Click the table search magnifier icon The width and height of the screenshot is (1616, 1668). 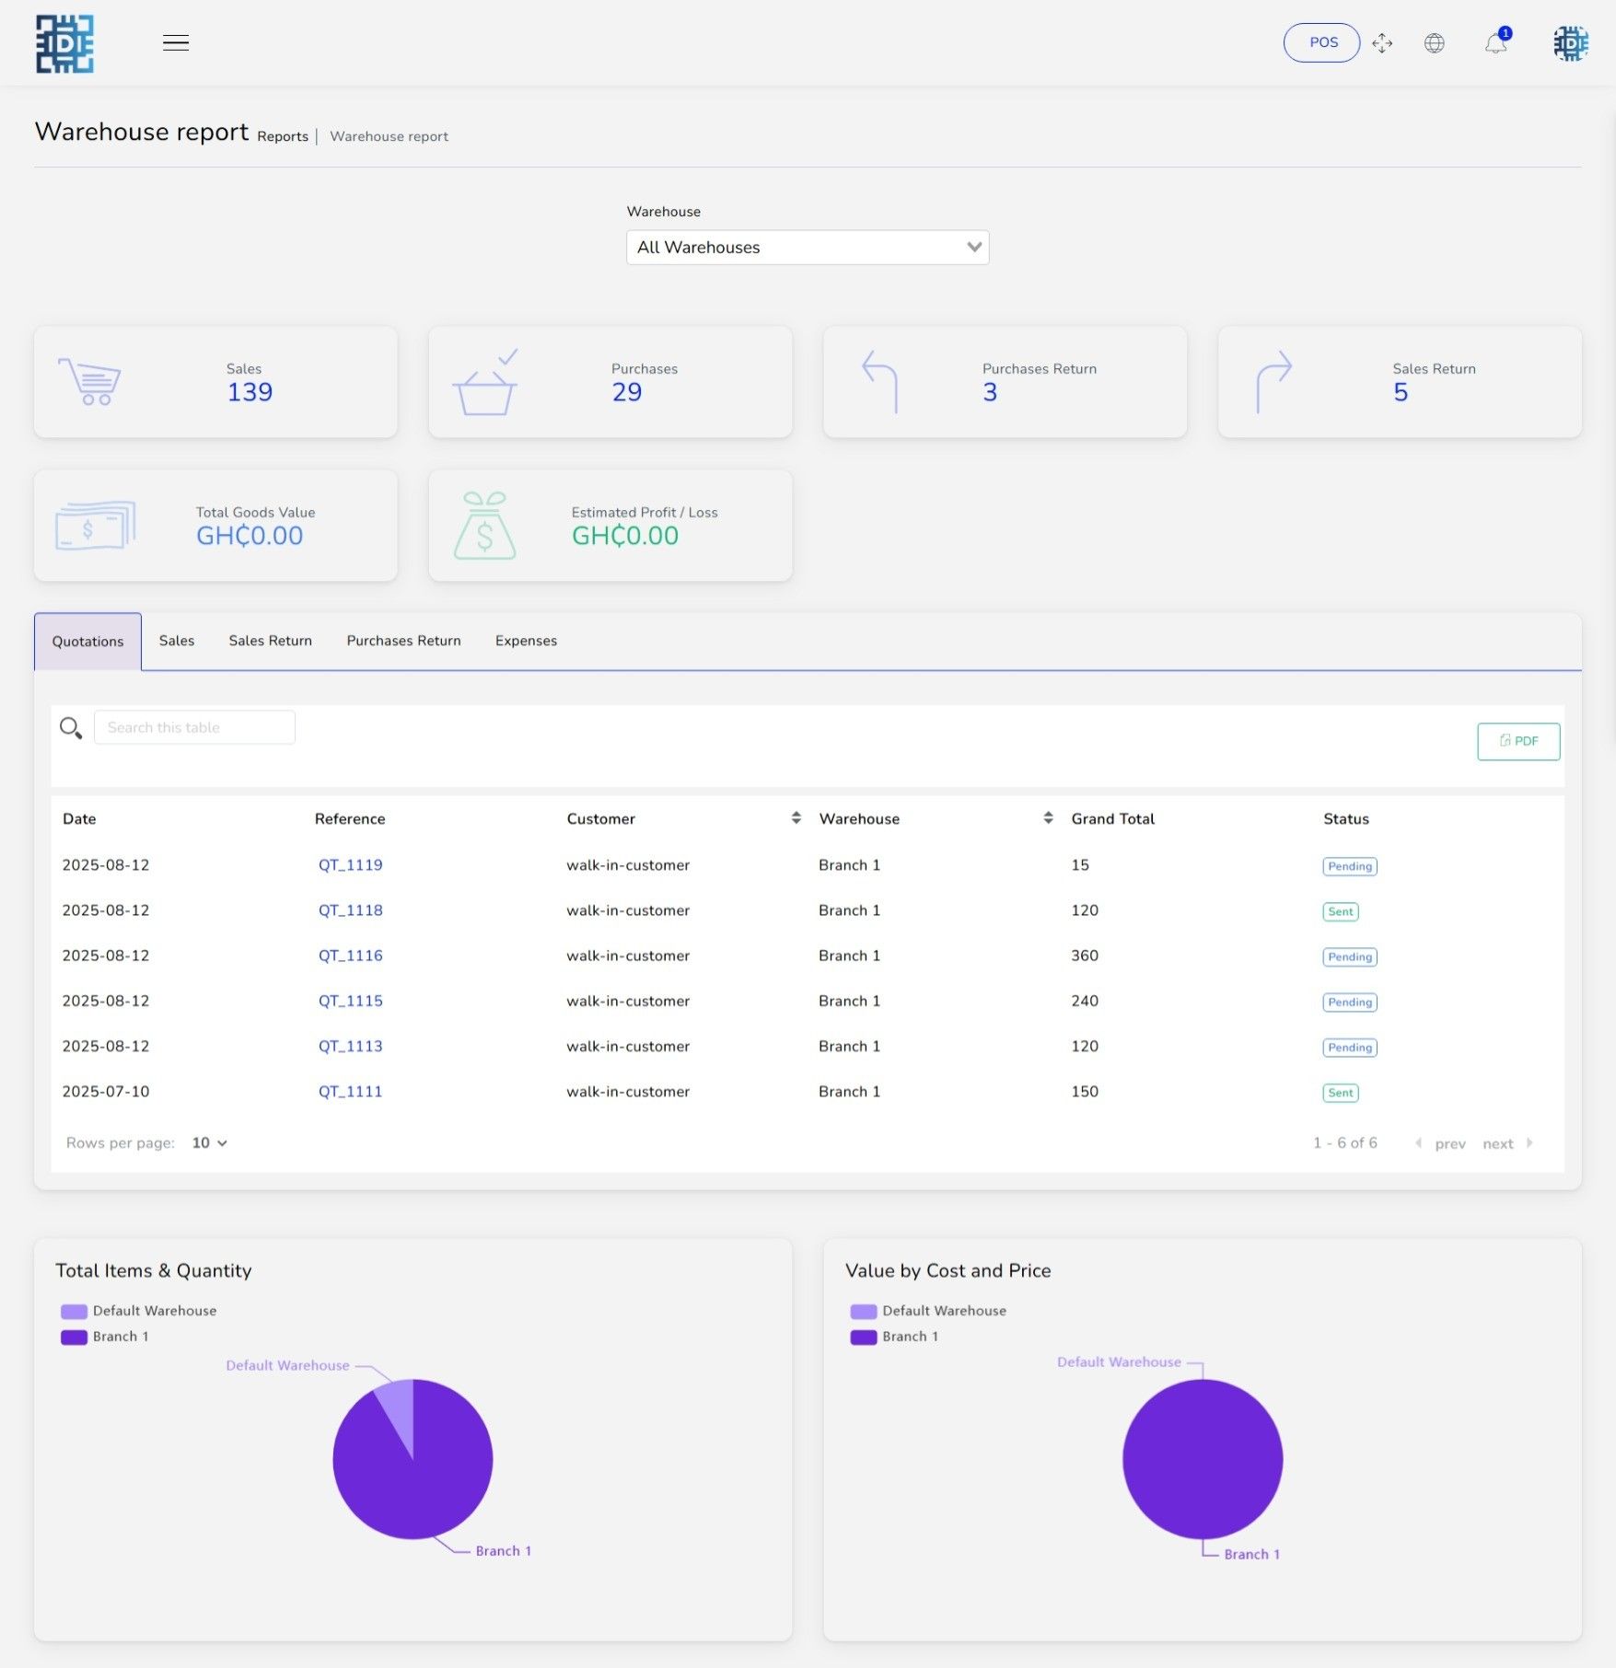tap(71, 728)
